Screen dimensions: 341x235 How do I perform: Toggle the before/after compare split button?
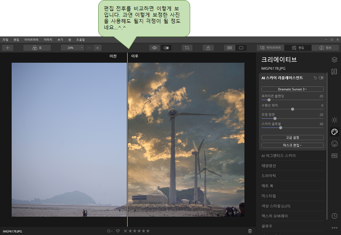[x=166, y=48]
